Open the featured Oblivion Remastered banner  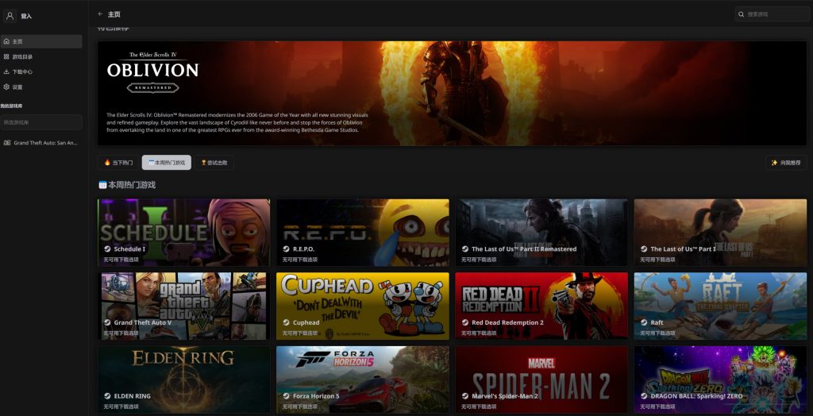(452, 94)
